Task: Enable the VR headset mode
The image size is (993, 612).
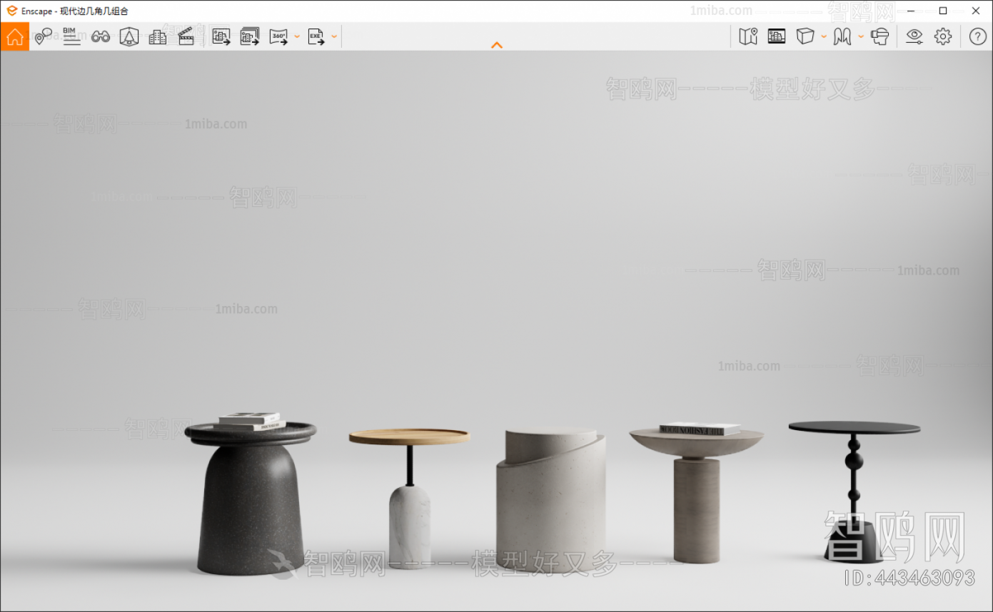Action: (x=880, y=36)
